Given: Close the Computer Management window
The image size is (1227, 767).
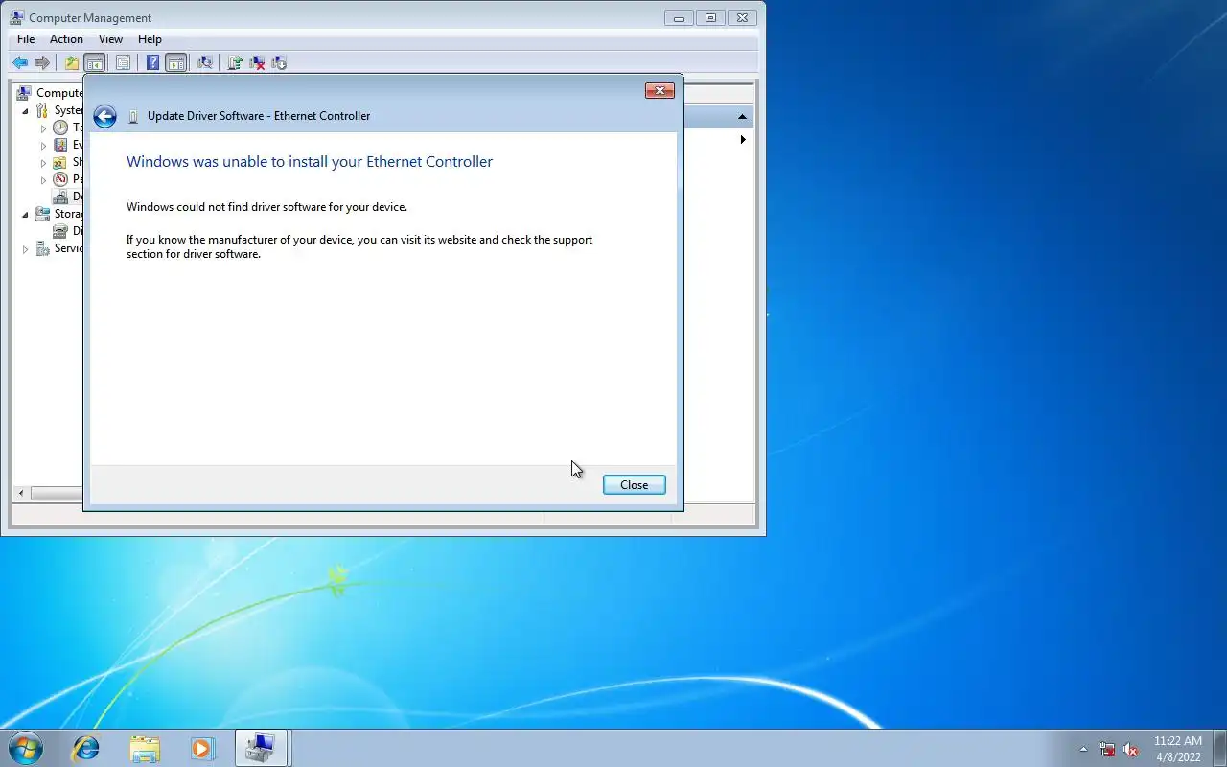Looking at the screenshot, I should (x=742, y=17).
